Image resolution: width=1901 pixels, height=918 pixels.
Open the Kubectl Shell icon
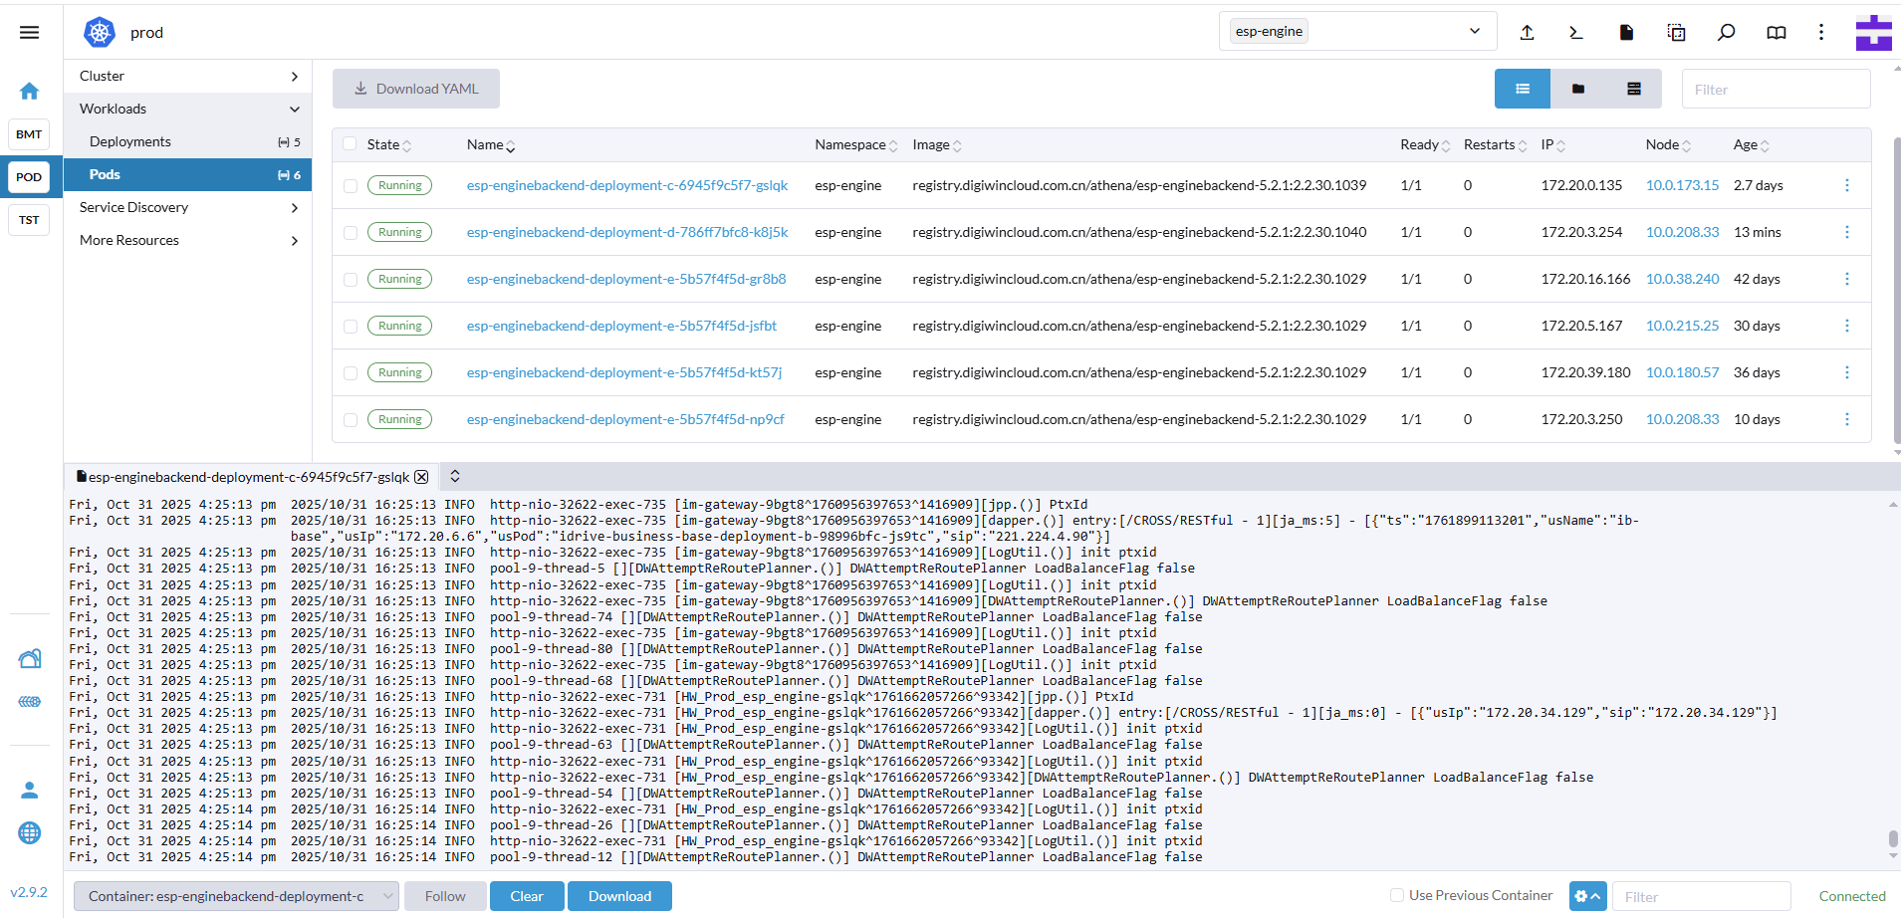pos(1575,33)
